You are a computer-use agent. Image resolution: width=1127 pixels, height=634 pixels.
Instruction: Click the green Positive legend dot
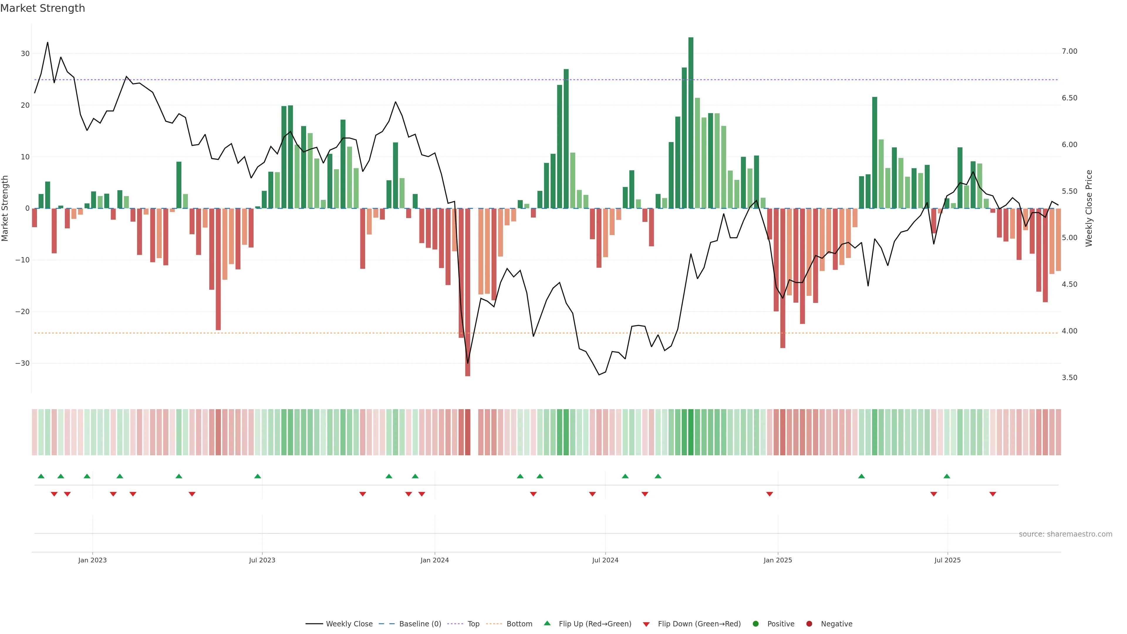[755, 623]
